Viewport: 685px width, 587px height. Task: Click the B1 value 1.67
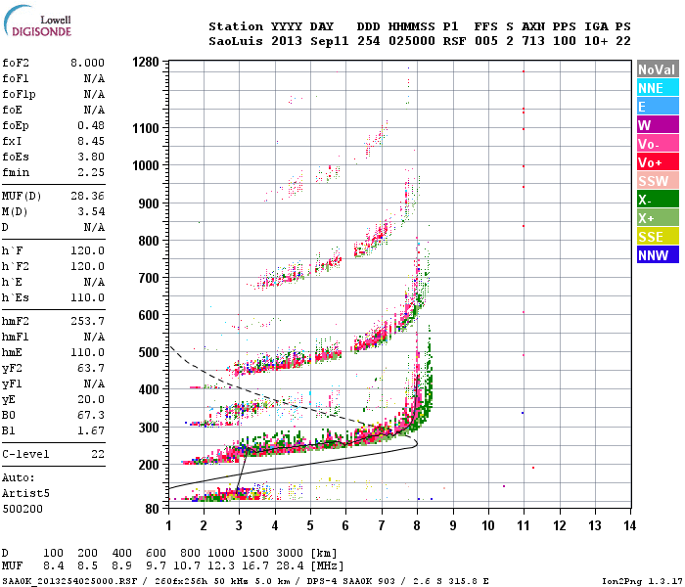(91, 430)
